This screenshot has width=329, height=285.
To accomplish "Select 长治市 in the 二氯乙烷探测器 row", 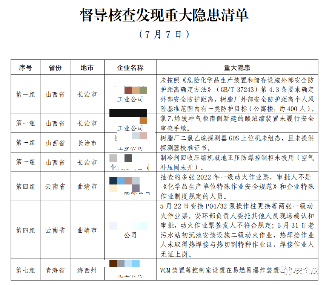I will (x=87, y=143).
